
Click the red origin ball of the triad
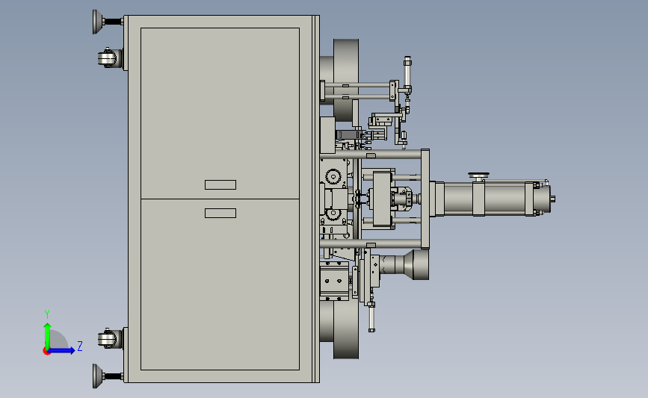[46, 352]
